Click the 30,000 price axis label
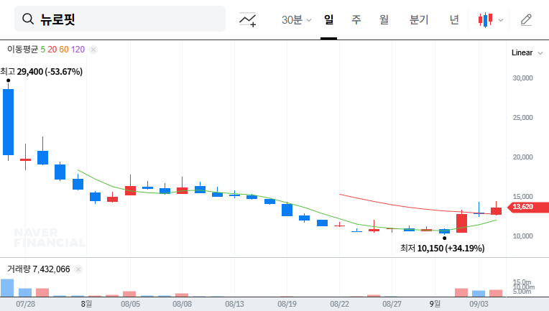The width and height of the screenshot is (549, 311). point(522,78)
